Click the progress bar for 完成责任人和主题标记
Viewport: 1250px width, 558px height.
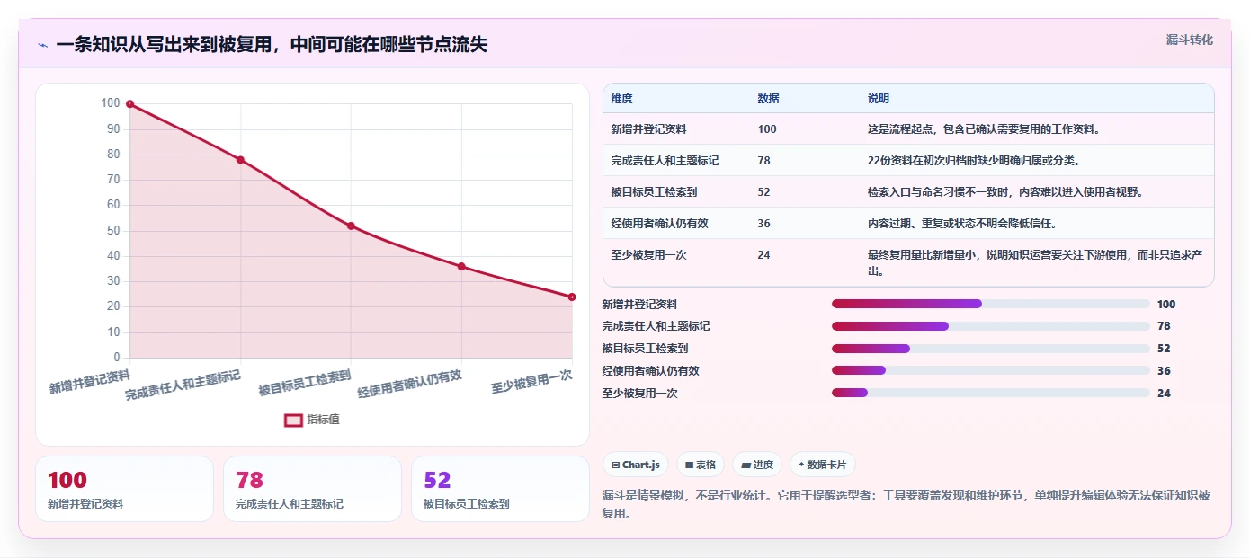tap(991, 326)
